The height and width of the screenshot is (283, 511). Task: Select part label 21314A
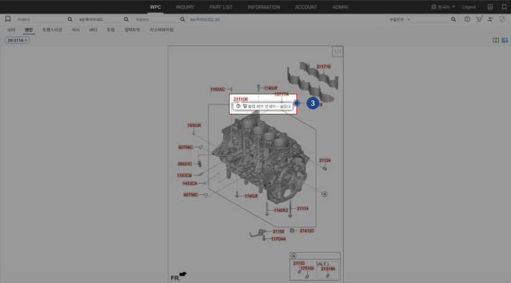(x=328, y=269)
